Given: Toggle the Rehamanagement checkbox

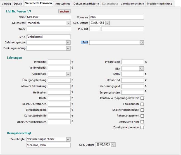Looking at the screenshot, I should point(142,116).
